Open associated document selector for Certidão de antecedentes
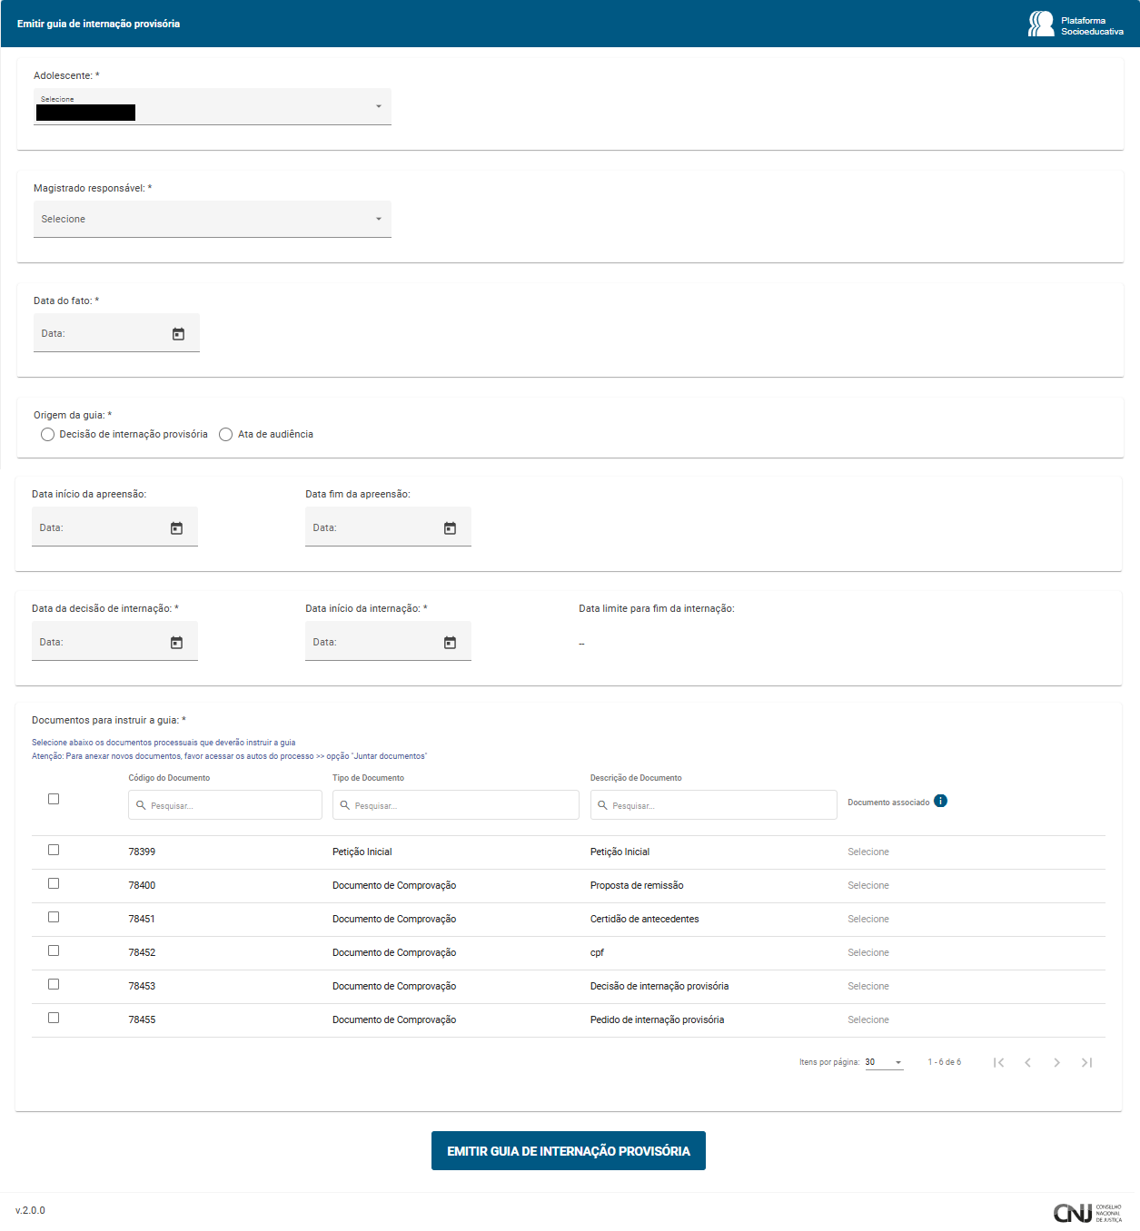 tap(868, 920)
